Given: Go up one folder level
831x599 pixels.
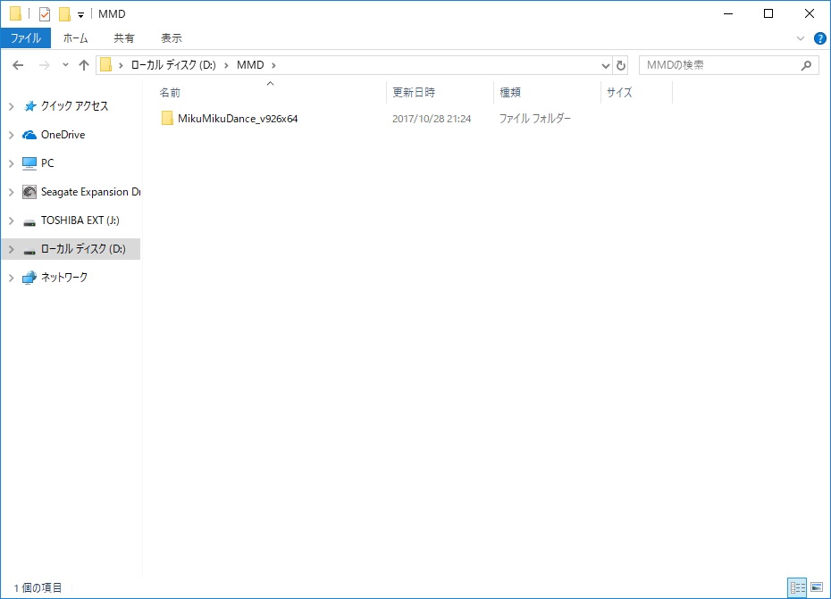Looking at the screenshot, I should [84, 65].
